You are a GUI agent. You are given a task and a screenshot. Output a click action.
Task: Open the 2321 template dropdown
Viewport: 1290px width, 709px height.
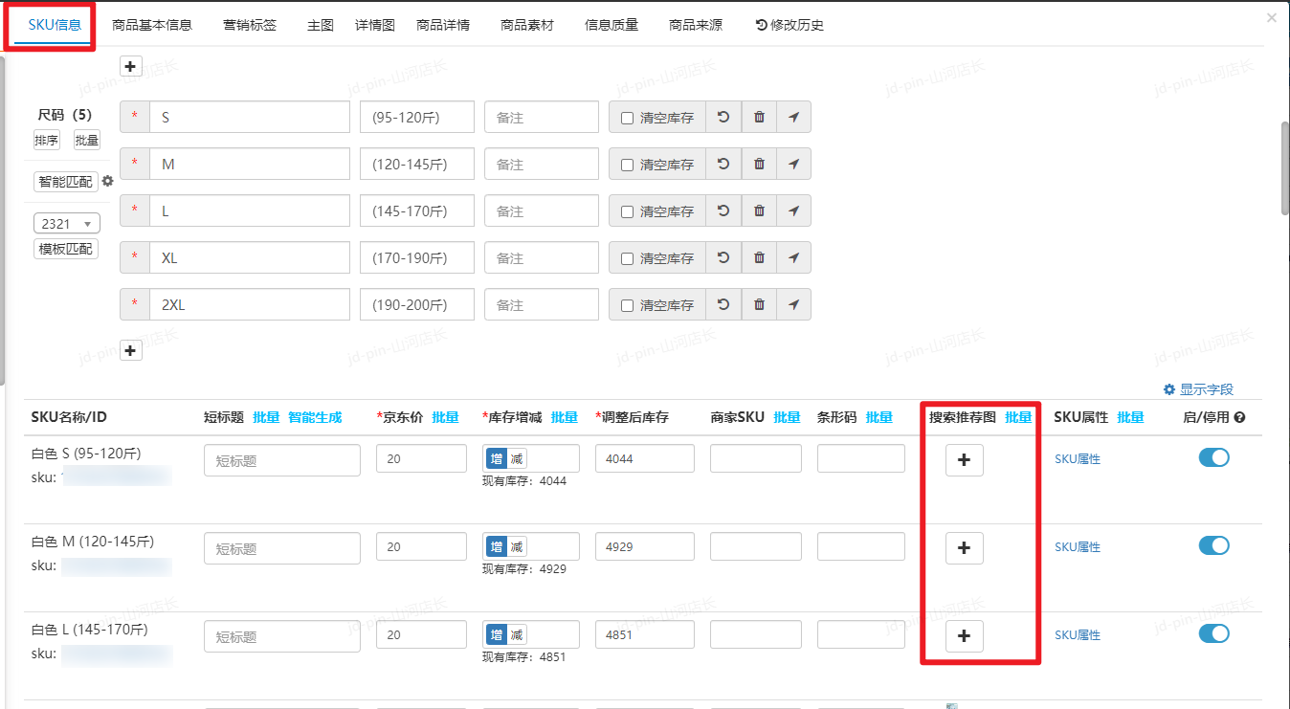click(66, 223)
